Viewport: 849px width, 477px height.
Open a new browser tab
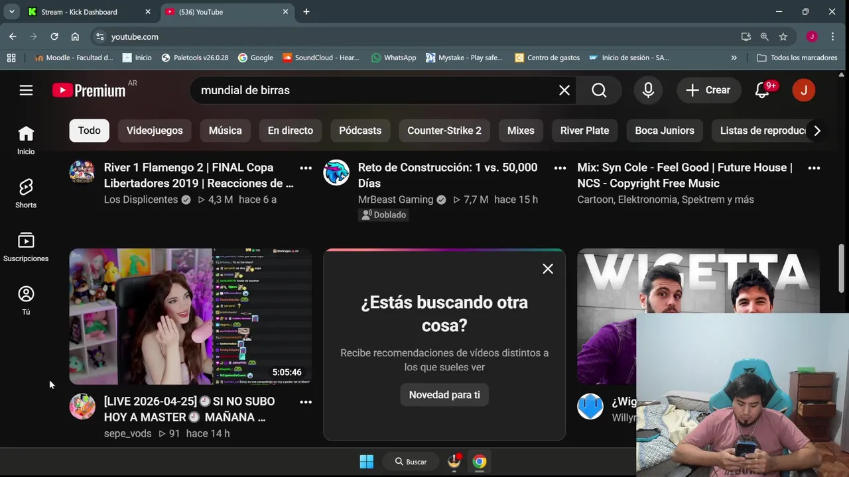tap(306, 12)
